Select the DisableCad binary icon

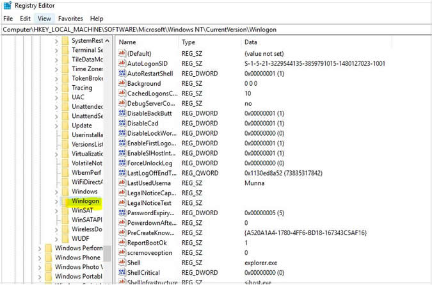coord(122,123)
